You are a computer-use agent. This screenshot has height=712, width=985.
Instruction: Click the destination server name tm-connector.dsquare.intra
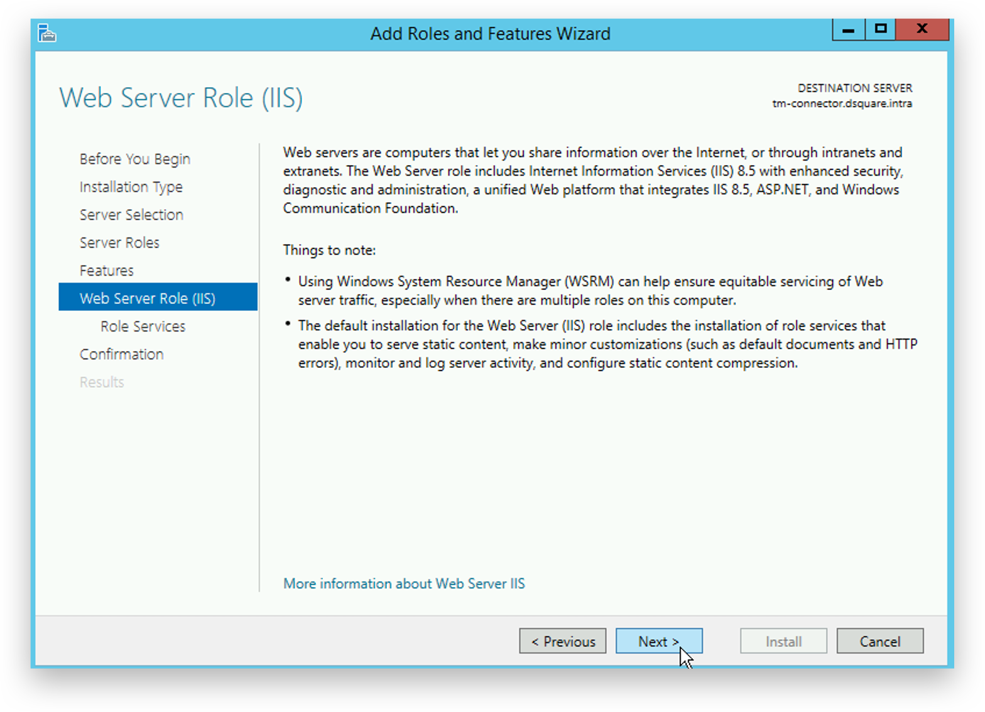click(x=842, y=104)
